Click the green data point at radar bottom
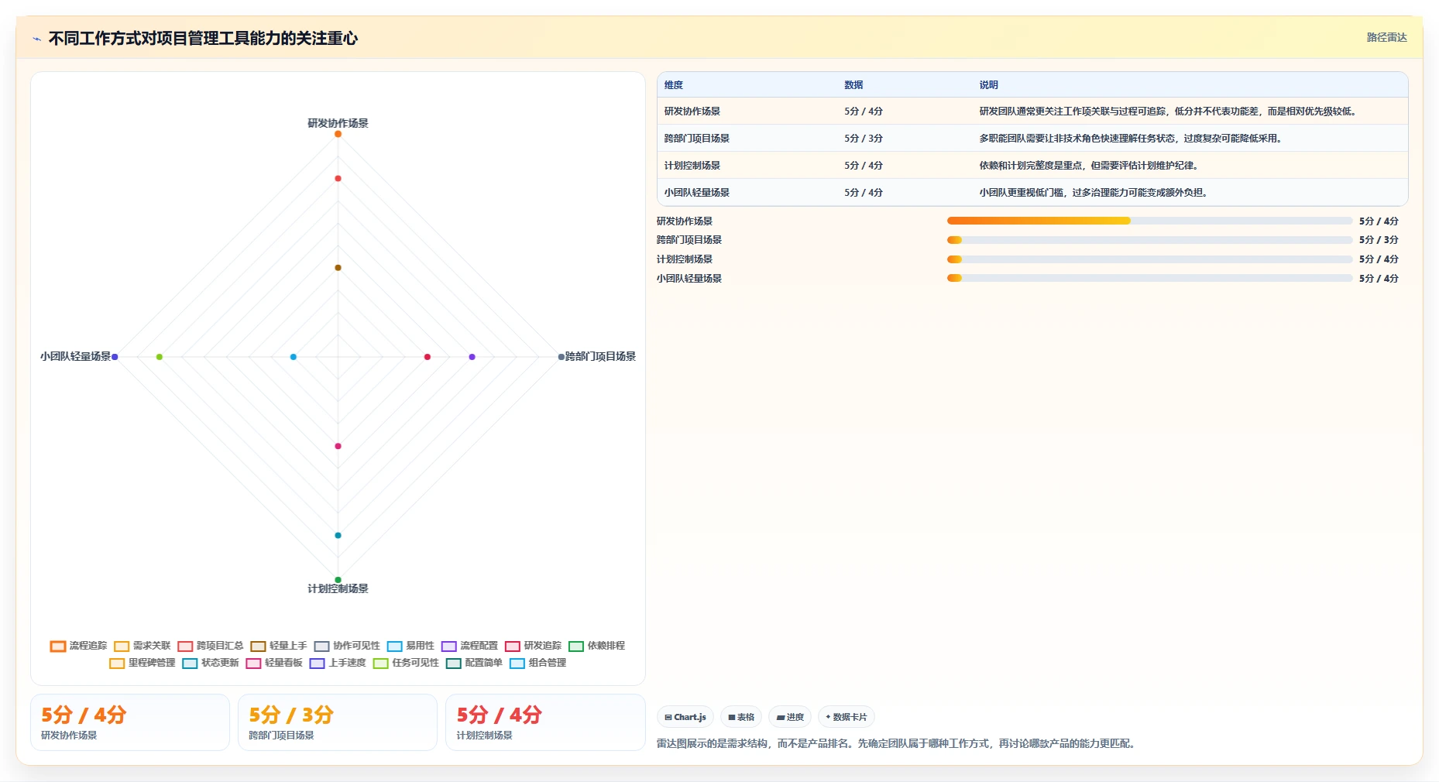Screen dimensions: 1439x782 (x=338, y=580)
